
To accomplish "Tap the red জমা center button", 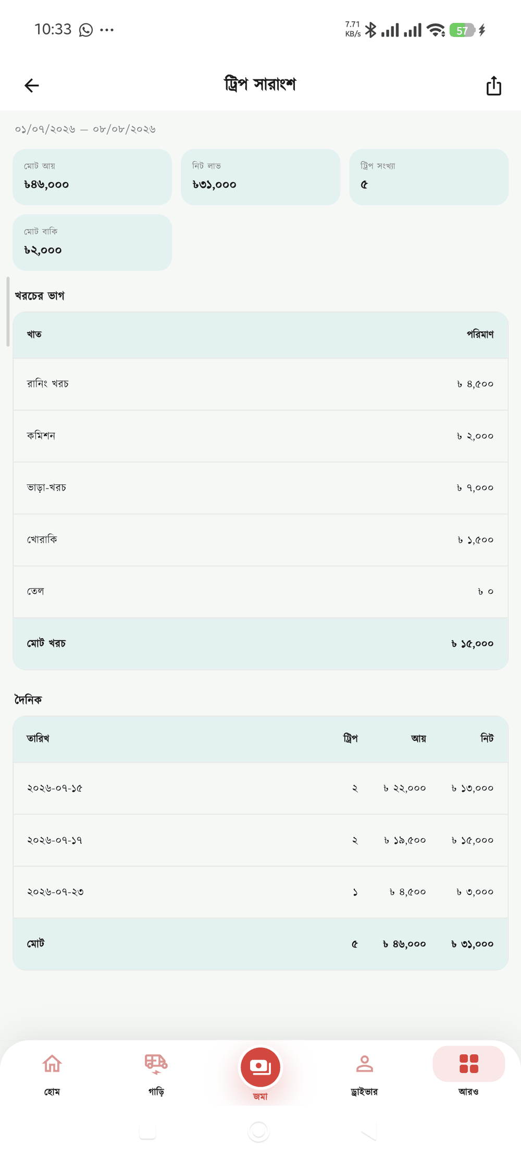I will [x=260, y=1067].
